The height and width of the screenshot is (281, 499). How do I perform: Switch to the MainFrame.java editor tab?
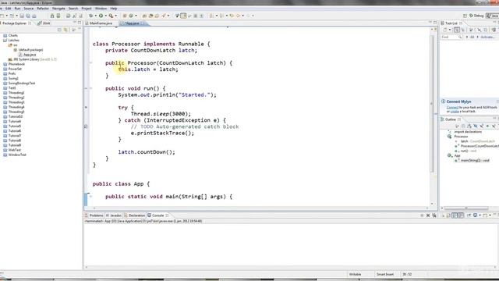click(x=101, y=23)
